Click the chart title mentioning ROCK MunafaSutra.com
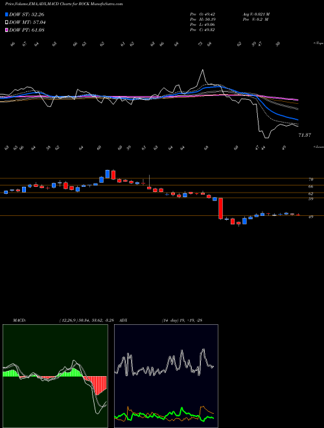 [64, 4]
